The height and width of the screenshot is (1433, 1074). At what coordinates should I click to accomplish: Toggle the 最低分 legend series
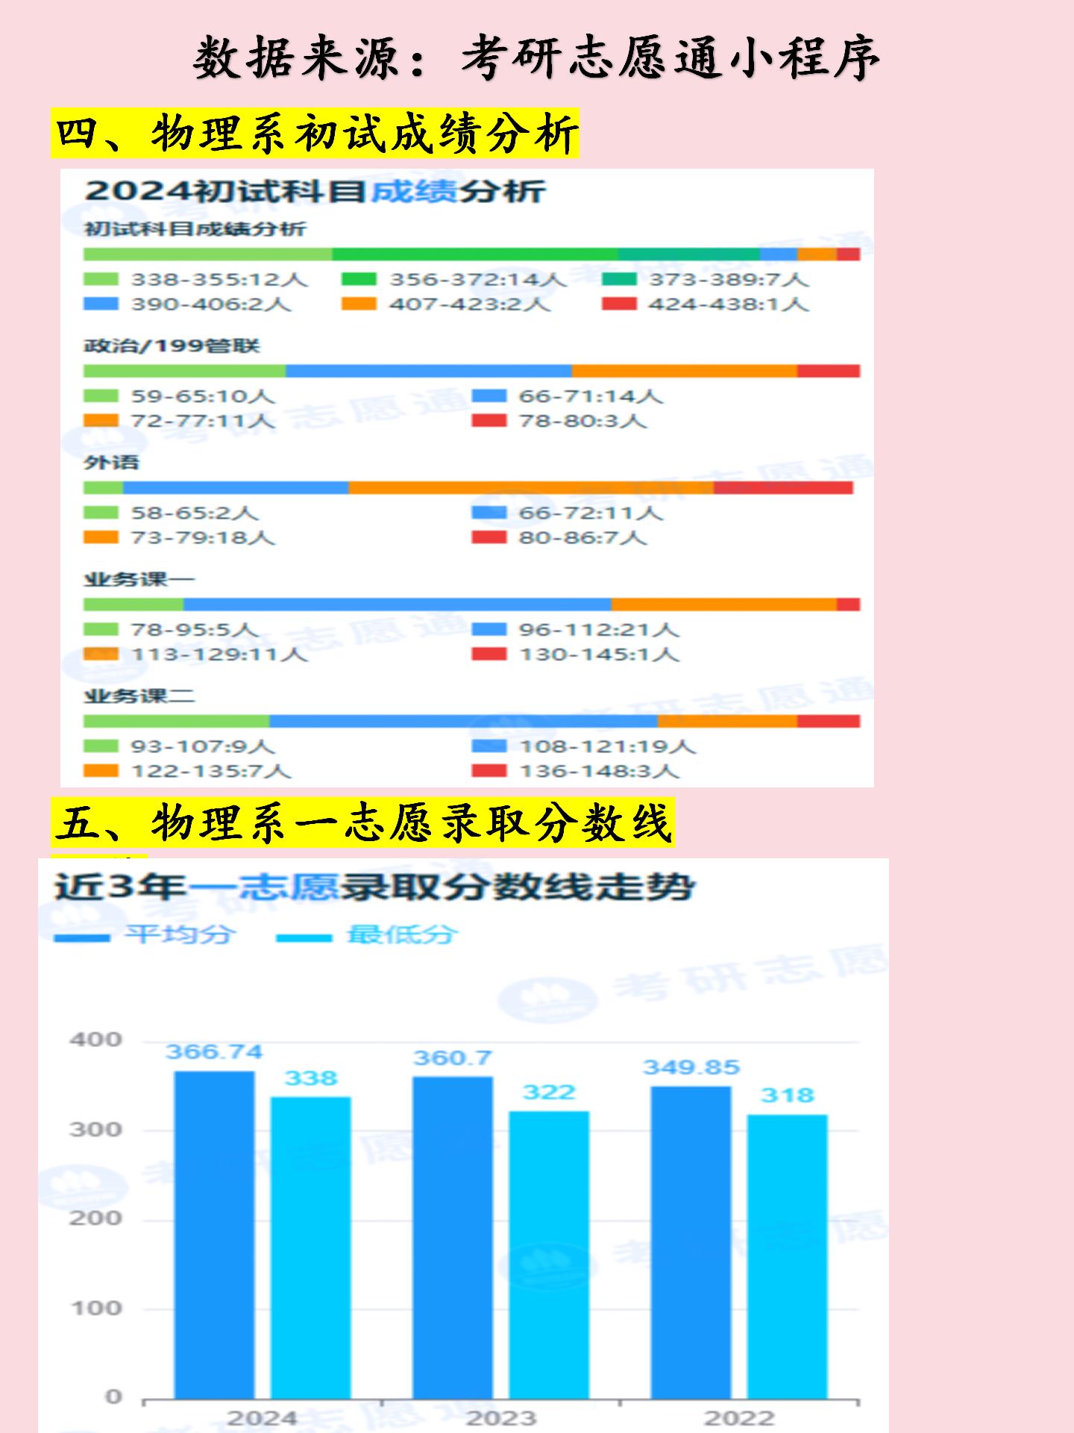366,935
